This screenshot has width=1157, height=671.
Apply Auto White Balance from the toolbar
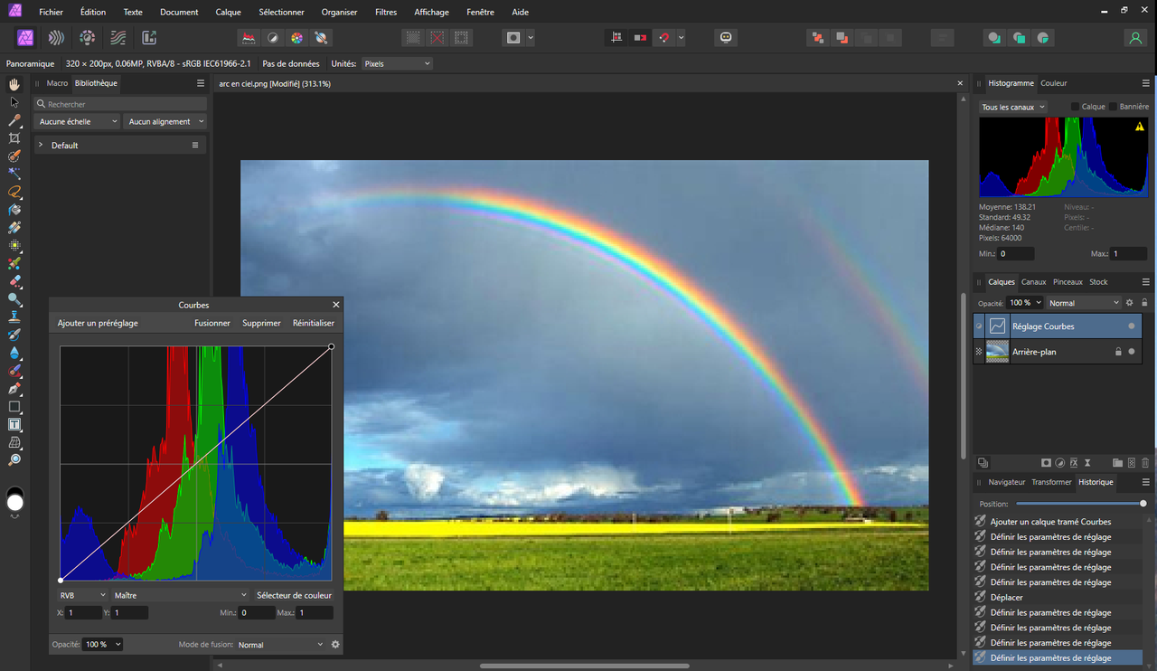tap(321, 38)
